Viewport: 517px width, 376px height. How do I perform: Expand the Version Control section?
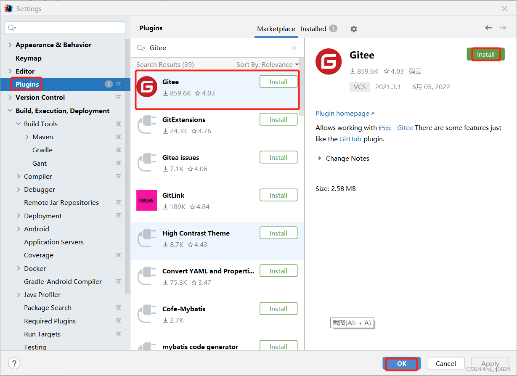tap(10, 98)
